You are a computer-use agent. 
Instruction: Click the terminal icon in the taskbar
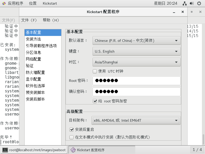(x=5, y=150)
